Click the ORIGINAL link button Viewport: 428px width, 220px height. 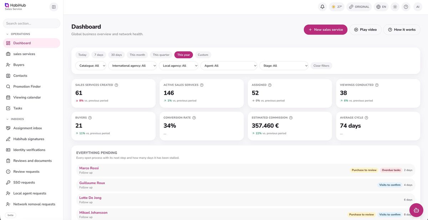coord(359,7)
